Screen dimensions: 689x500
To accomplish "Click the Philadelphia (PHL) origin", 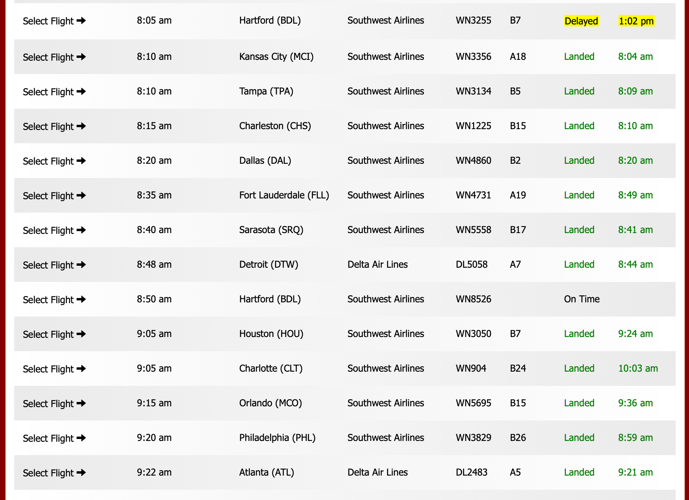I will (277, 438).
